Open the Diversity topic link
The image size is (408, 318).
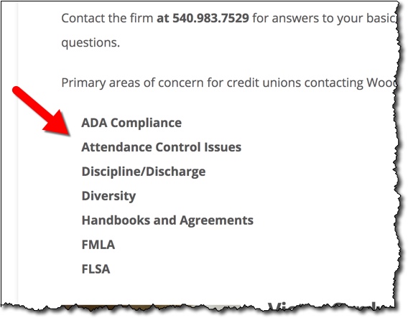click(108, 196)
